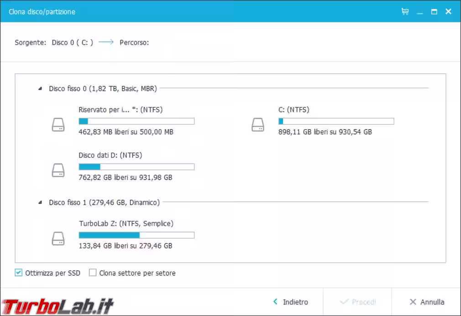Screen dimensions: 461x316
Task: Go back with the Indietro button
Action: (x=291, y=302)
